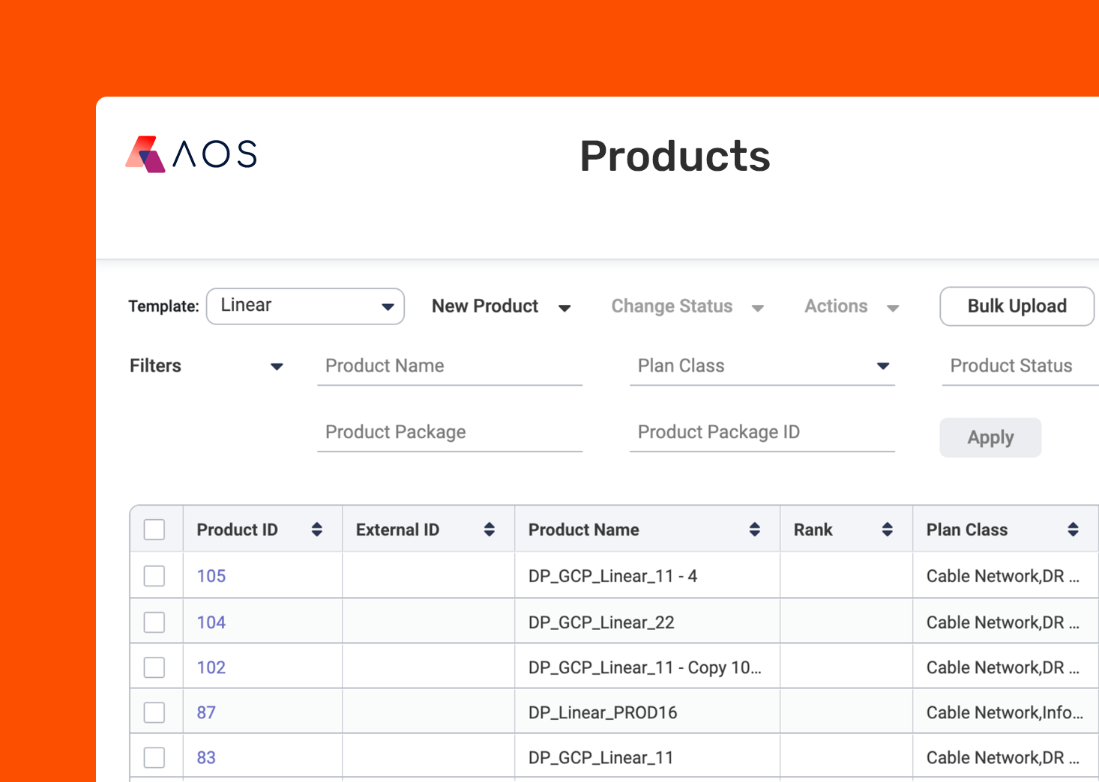Sort the Rank column
This screenshot has width=1099, height=782.
click(887, 529)
